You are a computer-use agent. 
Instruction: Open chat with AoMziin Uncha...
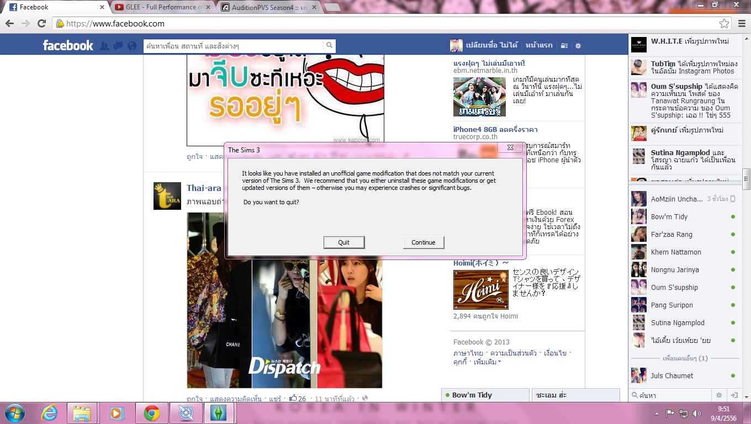click(683, 199)
